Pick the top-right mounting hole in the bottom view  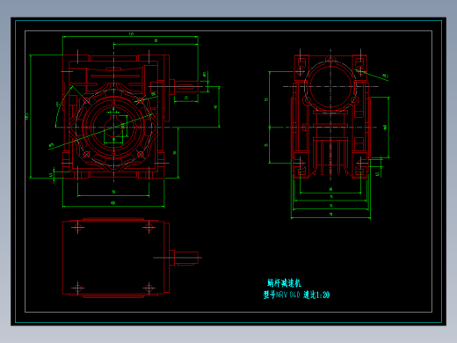[149, 227]
